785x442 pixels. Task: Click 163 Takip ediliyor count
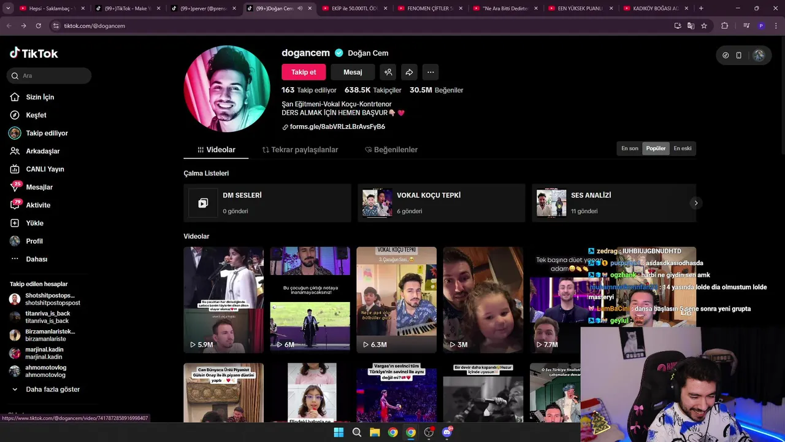(x=308, y=90)
